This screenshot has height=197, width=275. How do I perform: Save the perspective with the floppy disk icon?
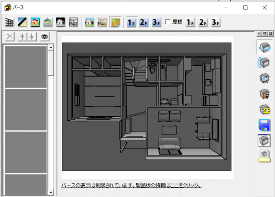[264, 125]
